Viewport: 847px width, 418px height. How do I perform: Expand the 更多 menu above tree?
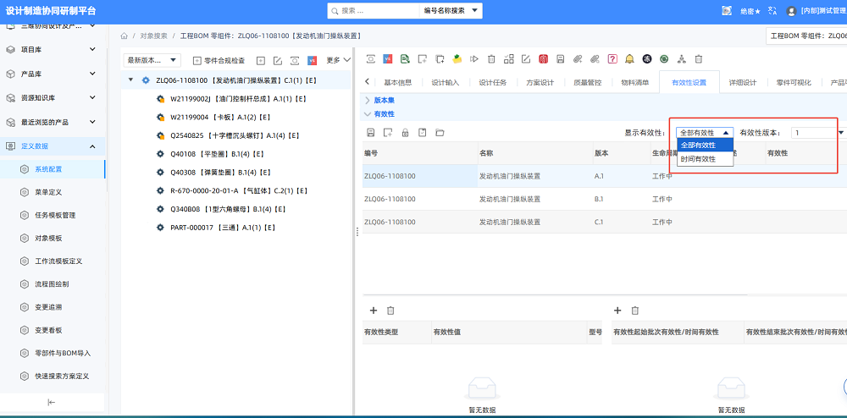point(339,60)
